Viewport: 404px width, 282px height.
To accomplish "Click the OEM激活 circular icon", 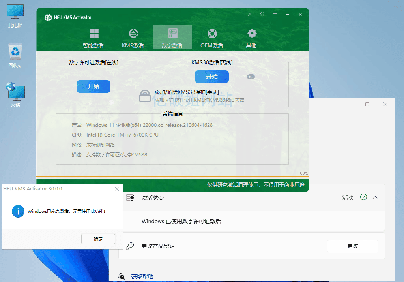I will click(212, 33).
